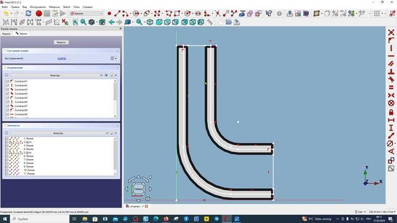Click degrees of freedom link in solver
The width and height of the screenshot is (397, 223).
click(x=62, y=58)
